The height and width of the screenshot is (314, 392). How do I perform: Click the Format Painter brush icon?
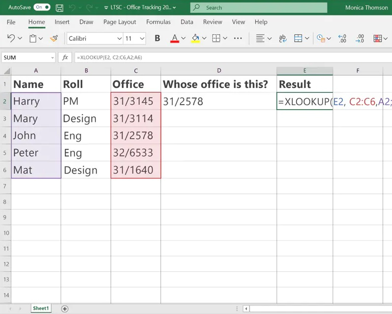(54, 38)
